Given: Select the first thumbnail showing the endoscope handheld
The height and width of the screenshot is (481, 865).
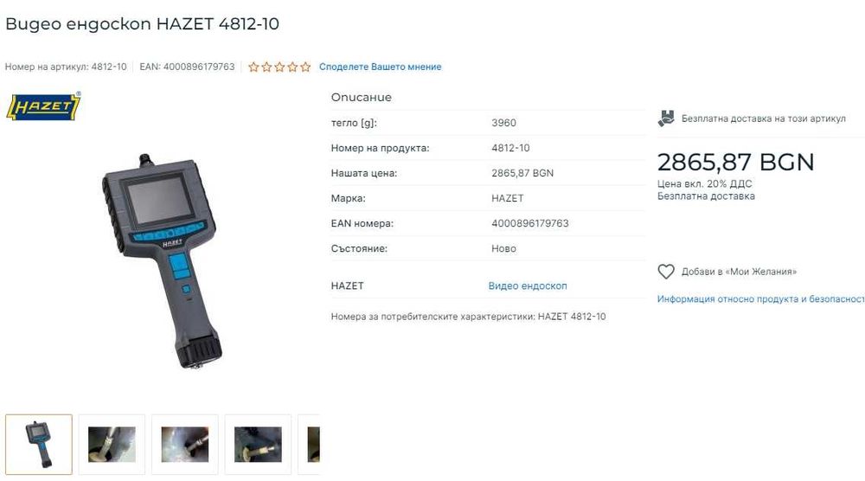Looking at the screenshot, I should click(39, 444).
